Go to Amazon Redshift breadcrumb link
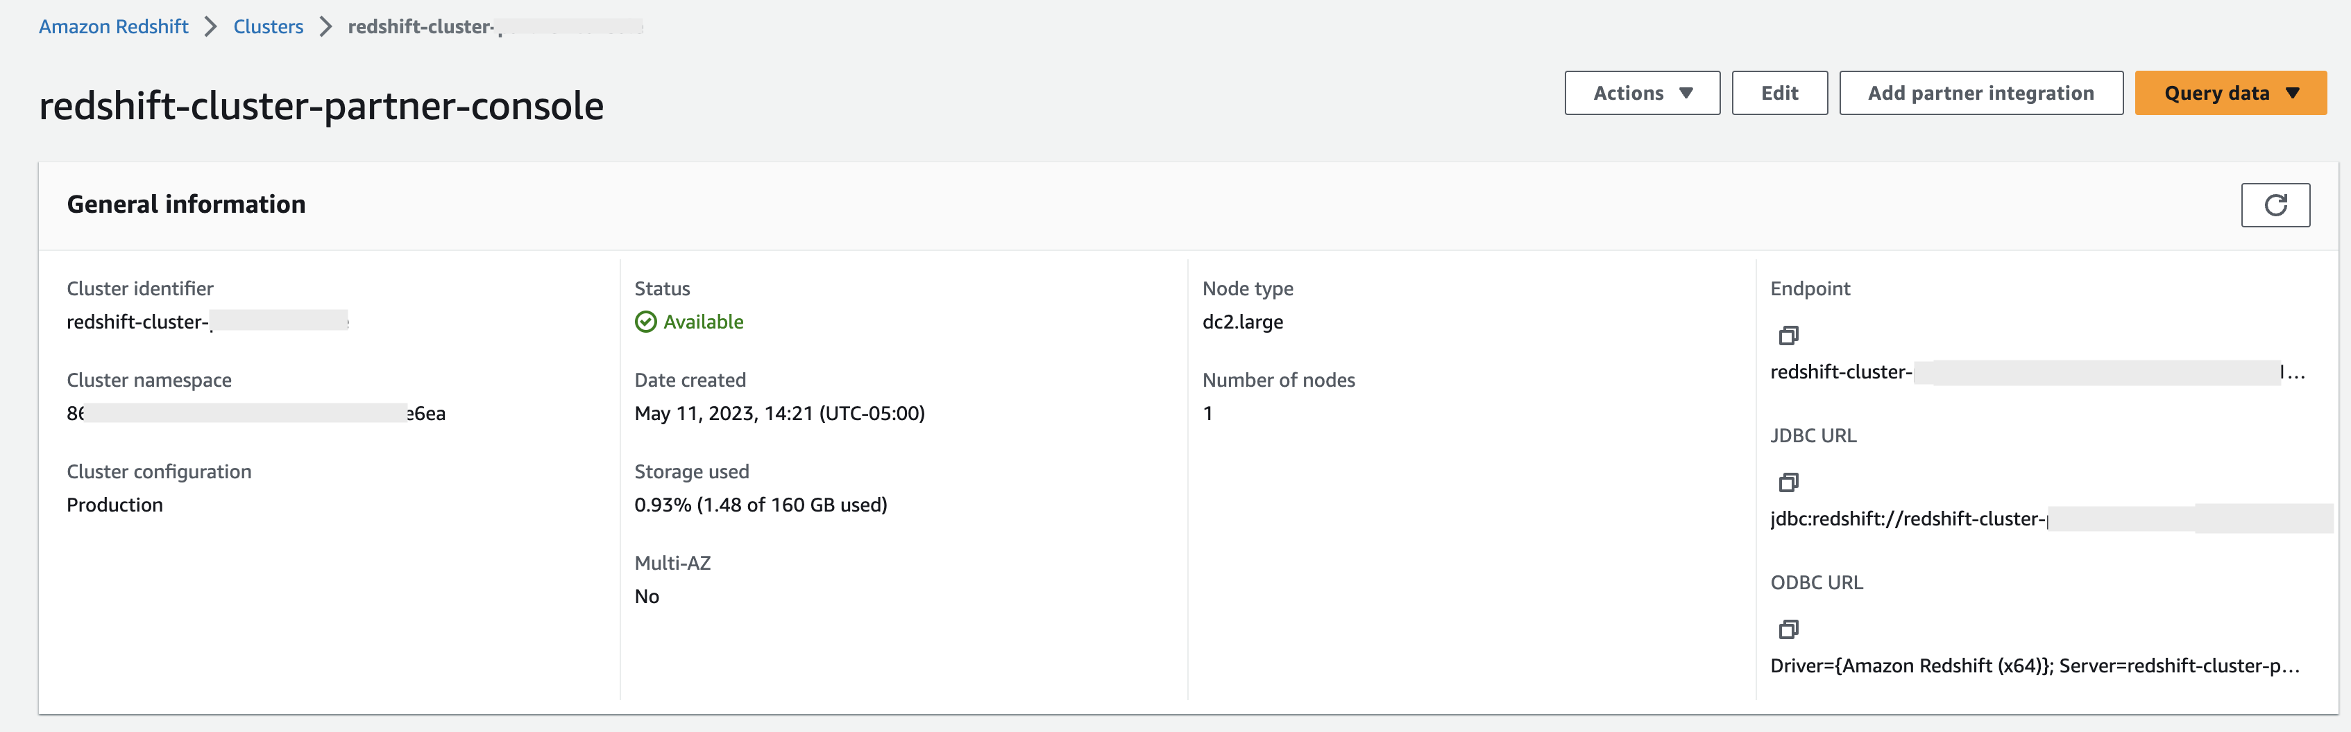The height and width of the screenshot is (732, 2351). click(x=113, y=26)
